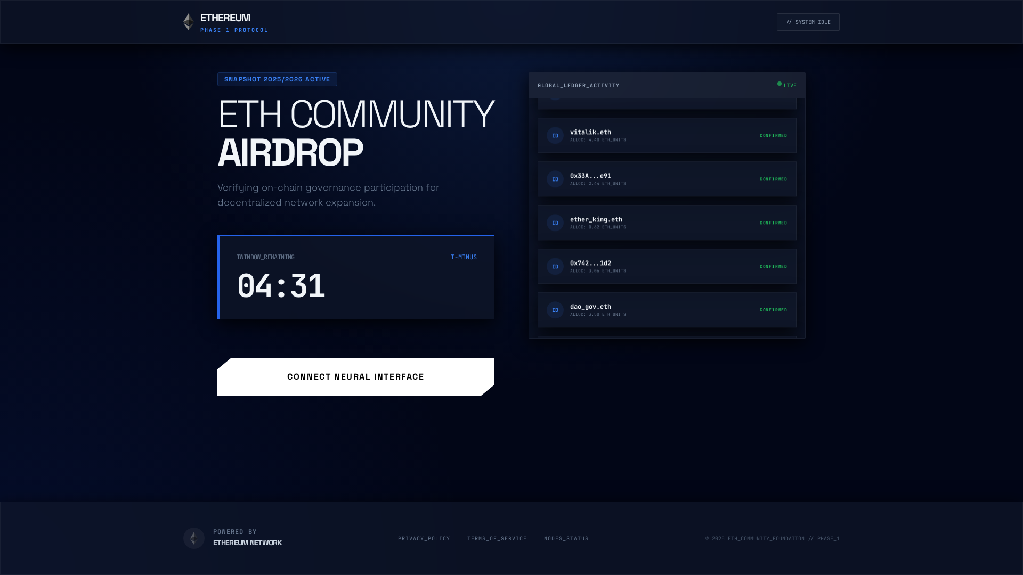Click the ID icon for ether_king.eth

555,223
